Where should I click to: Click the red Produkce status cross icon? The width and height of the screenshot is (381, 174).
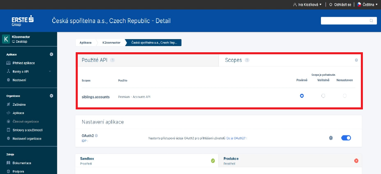pos(356,161)
